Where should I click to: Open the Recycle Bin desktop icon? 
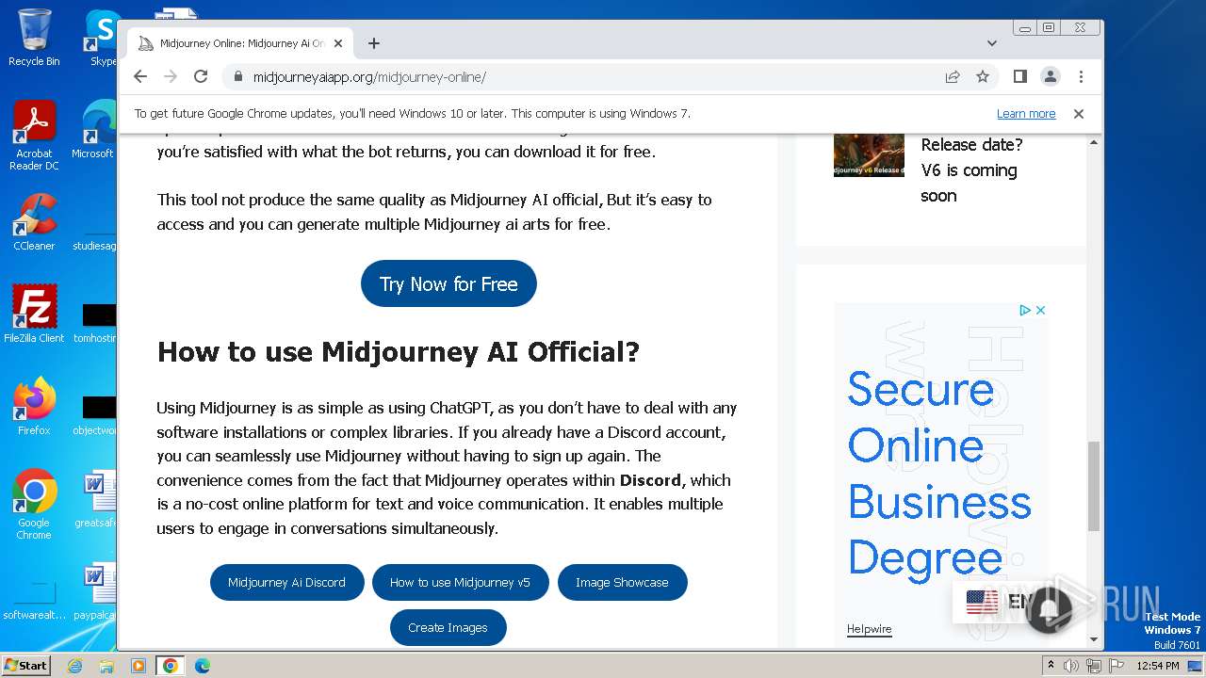point(34,39)
